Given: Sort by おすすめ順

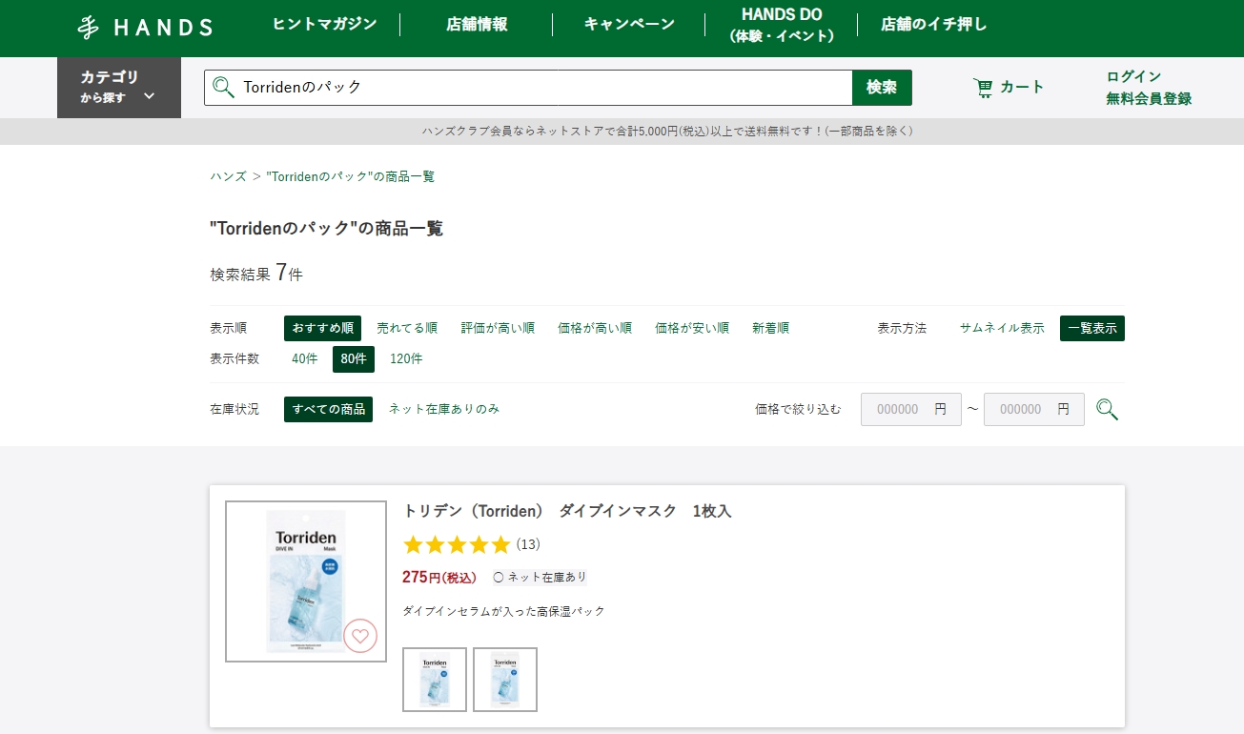Looking at the screenshot, I should [322, 328].
